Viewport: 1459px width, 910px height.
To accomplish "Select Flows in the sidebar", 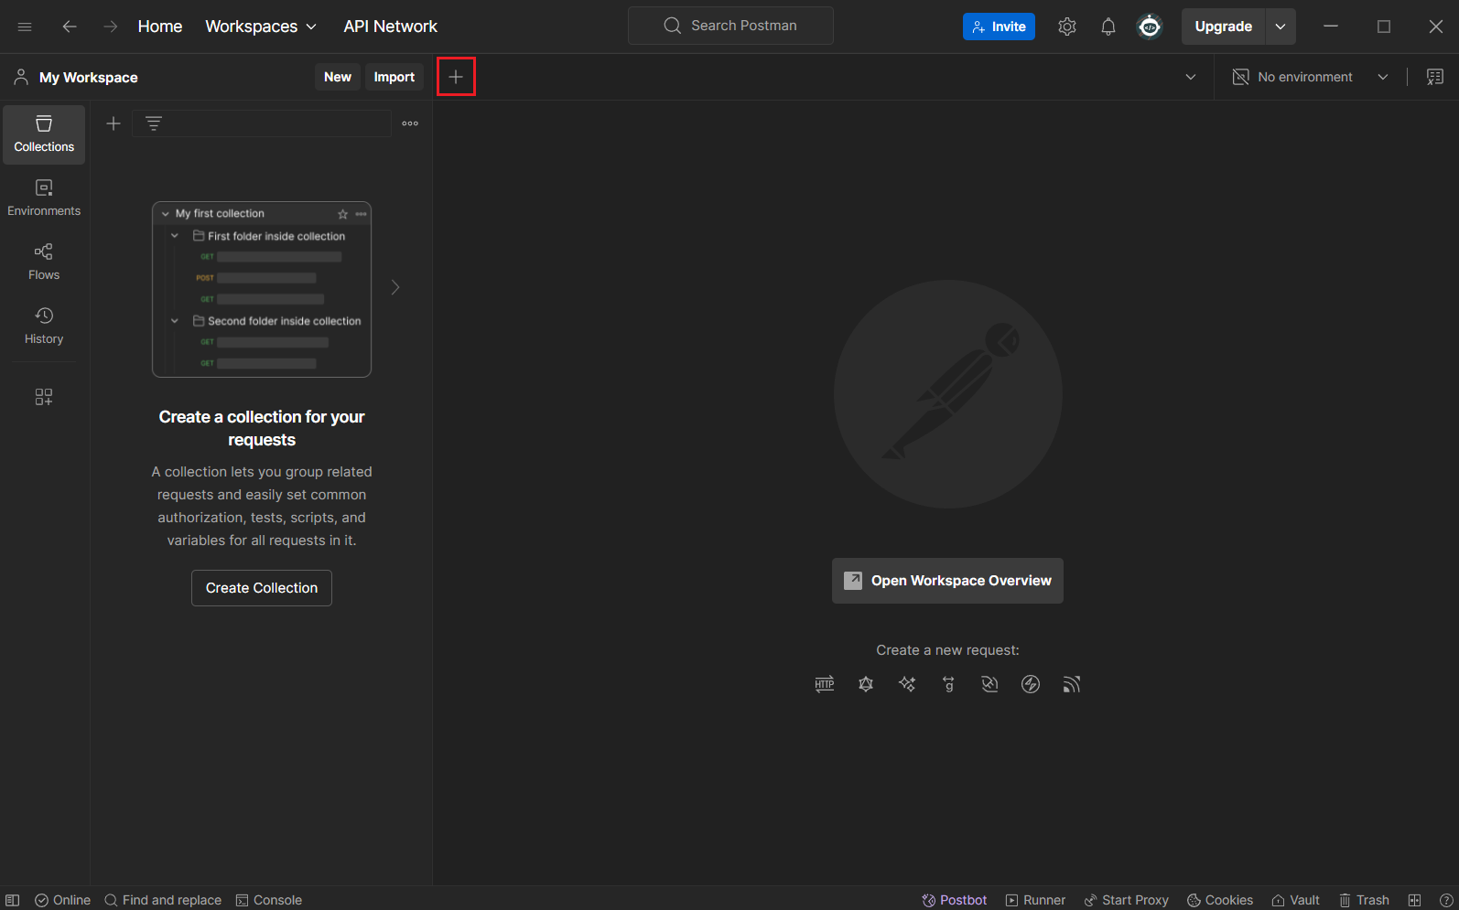I will [x=44, y=262].
